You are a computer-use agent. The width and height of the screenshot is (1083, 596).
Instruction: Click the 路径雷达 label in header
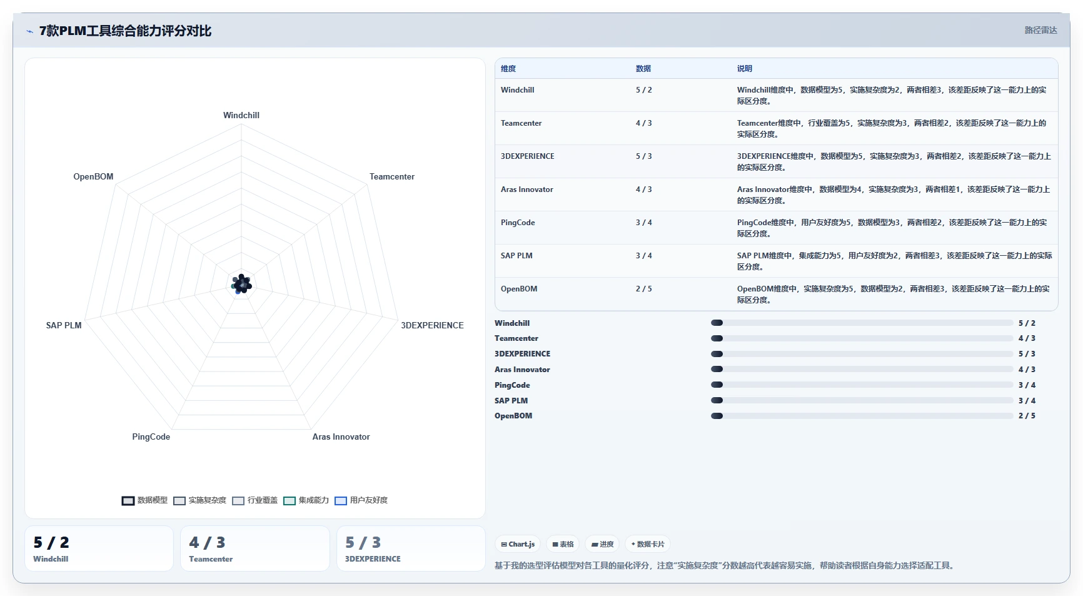[x=1040, y=30]
